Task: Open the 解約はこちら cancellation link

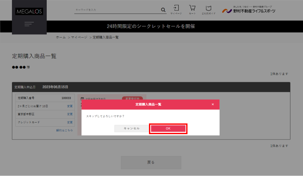Action: coord(64,130)
